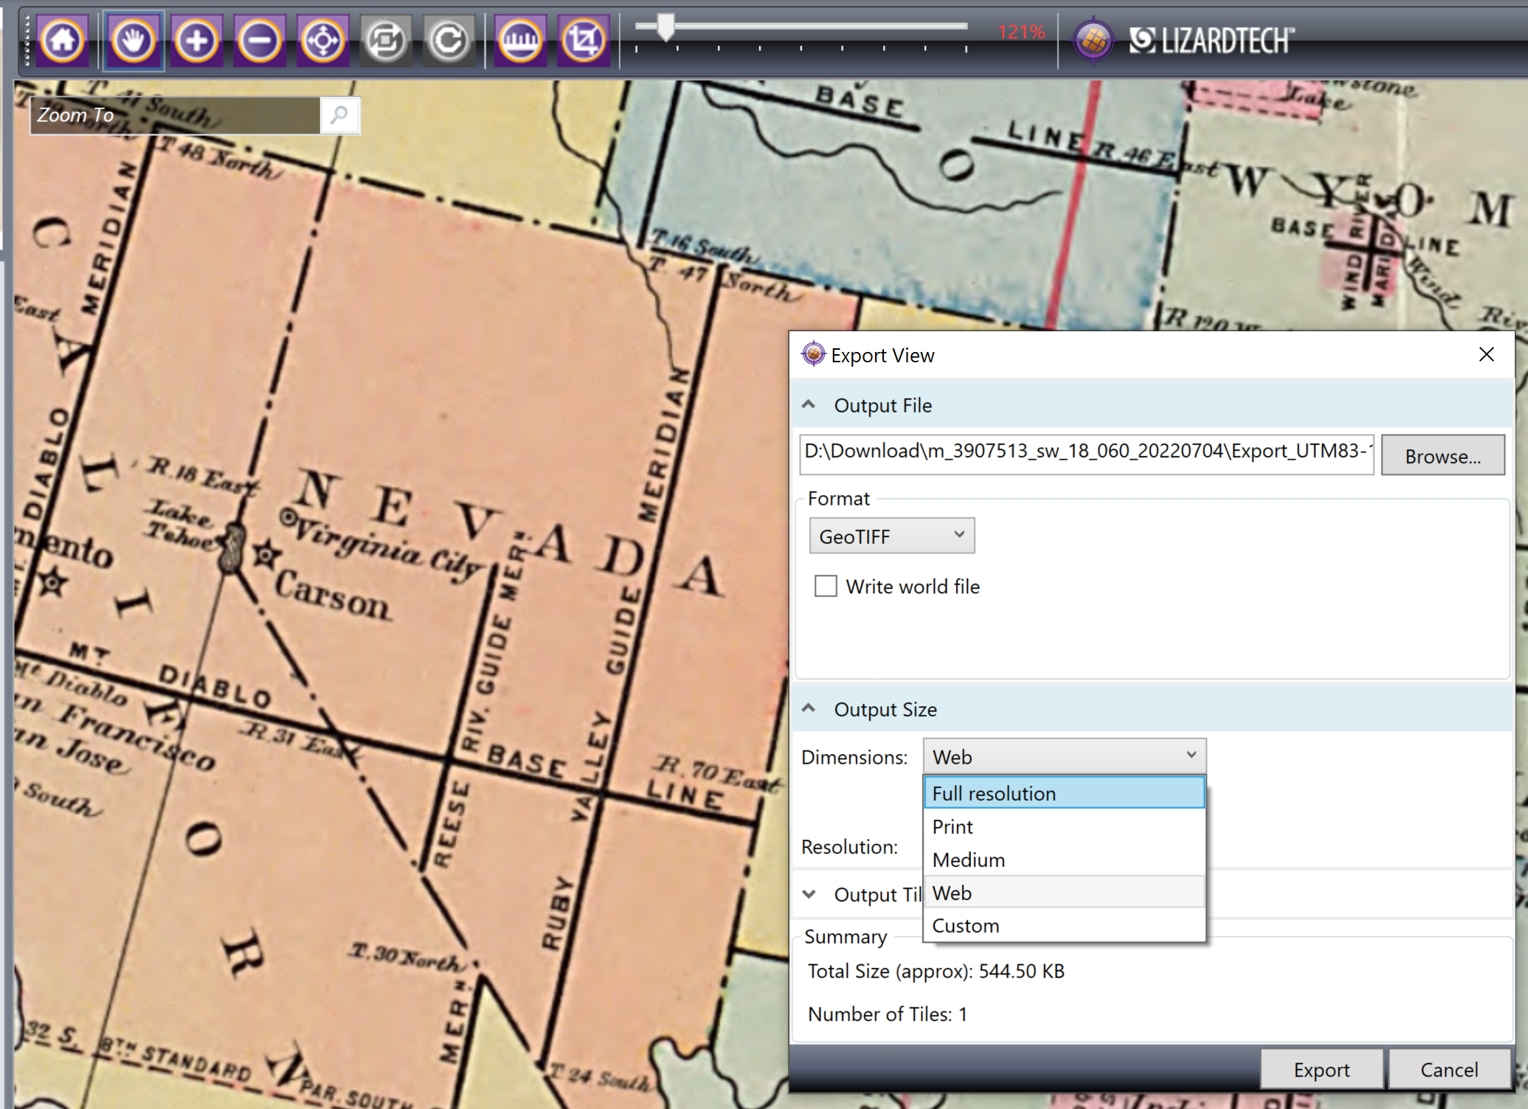Click the Zoom to Extent target icon
This screenshot has width=1528, height=1109.
(322, 41)
